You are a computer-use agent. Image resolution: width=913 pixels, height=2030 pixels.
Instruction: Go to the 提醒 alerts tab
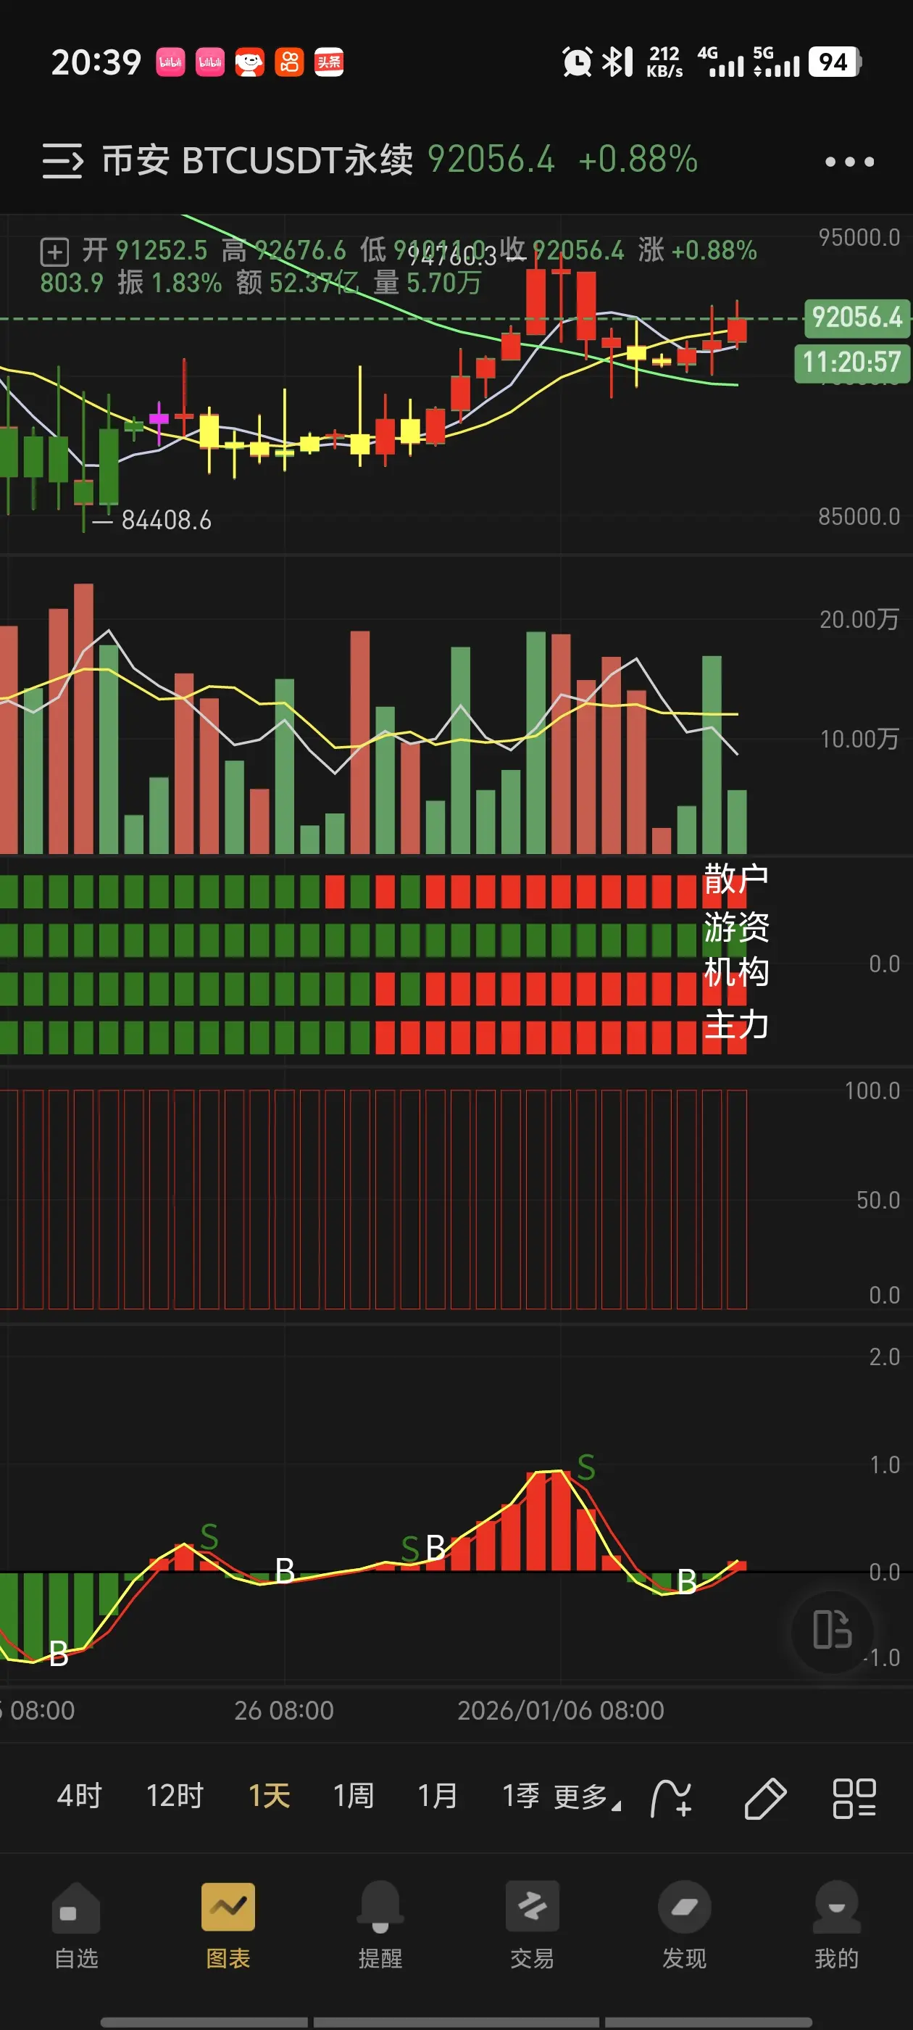[x=380, y=1926]
